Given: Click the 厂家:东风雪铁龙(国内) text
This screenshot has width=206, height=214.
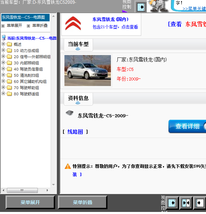Looking at the screenshot, I should (142, 60).
